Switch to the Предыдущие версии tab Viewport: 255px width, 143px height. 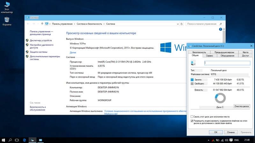tap(224, 52)
